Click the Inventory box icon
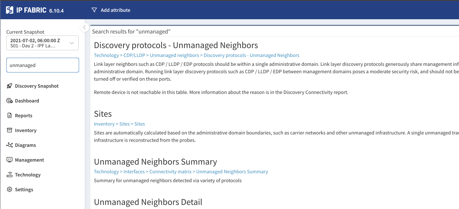 pyautogui.click(x=10, y=130)
